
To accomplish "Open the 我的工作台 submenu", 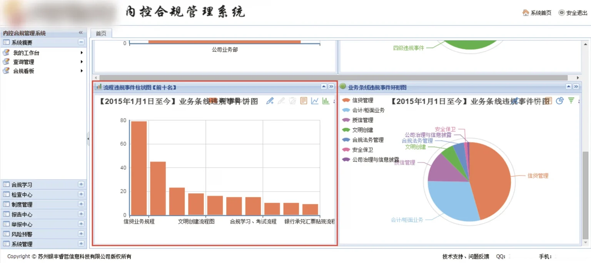I will (26, 53).
